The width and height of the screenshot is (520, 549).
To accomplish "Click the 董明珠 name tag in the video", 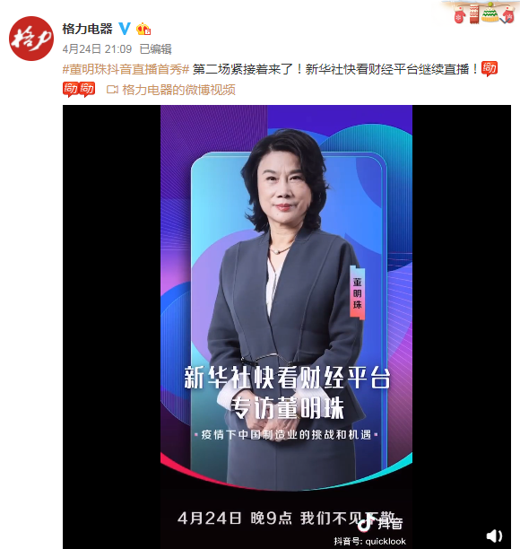I will coord(358,292).
